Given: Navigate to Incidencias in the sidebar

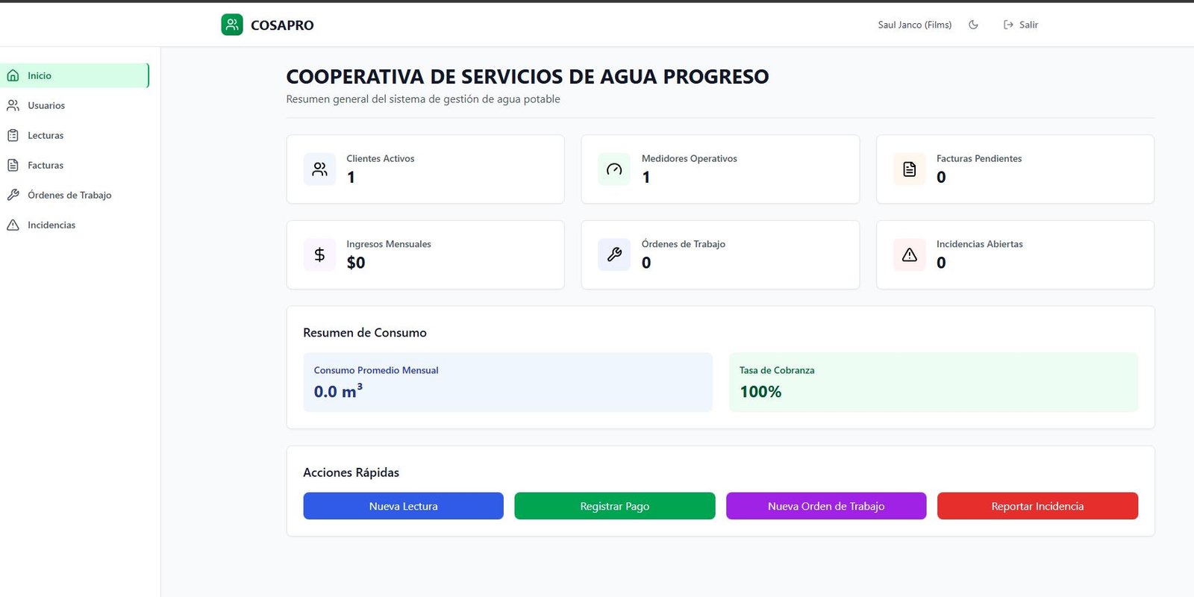Looking at the screenshot, I should coord(51,225).
